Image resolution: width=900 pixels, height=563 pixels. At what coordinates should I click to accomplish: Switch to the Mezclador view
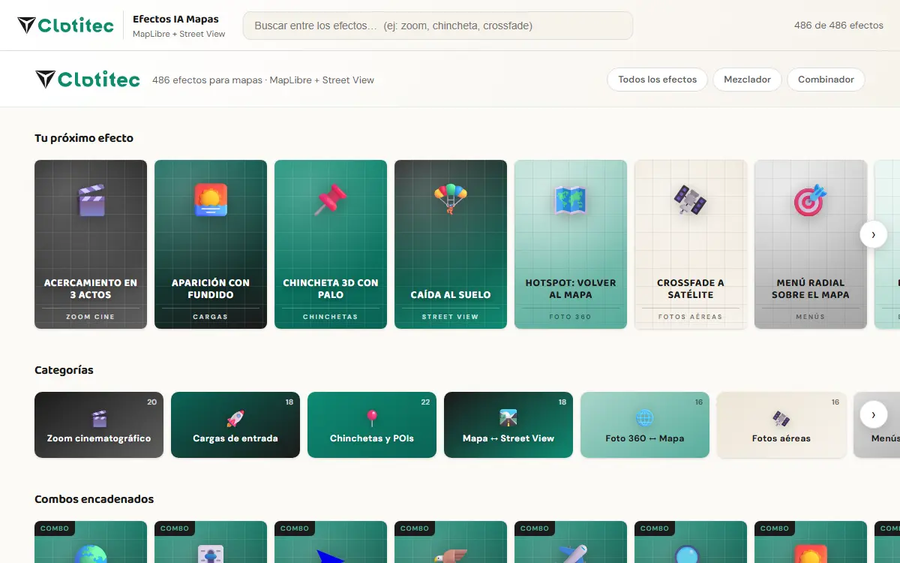pyautogui.click(x=747, y=80)
